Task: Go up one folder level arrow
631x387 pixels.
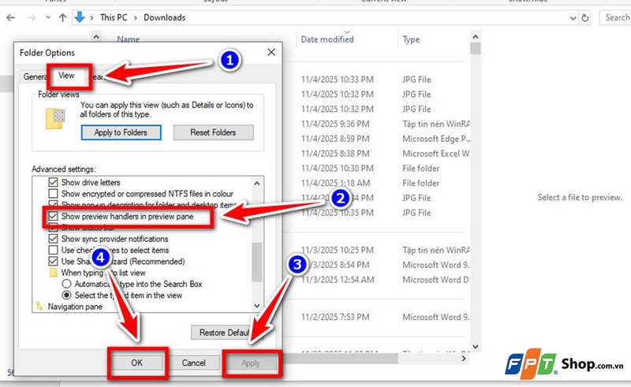Action: 62,17
